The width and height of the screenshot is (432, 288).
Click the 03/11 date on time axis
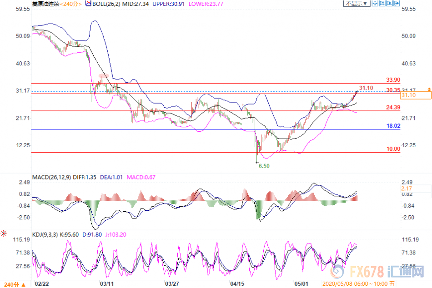[x=106, y=283]
